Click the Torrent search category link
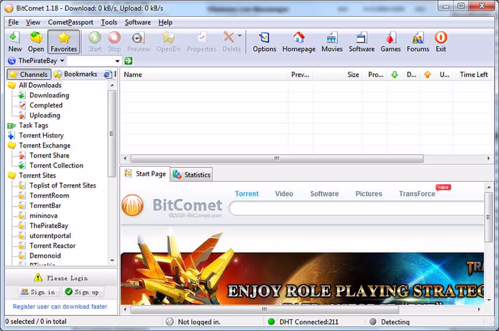The image size is (499, 331). point(246,193)
